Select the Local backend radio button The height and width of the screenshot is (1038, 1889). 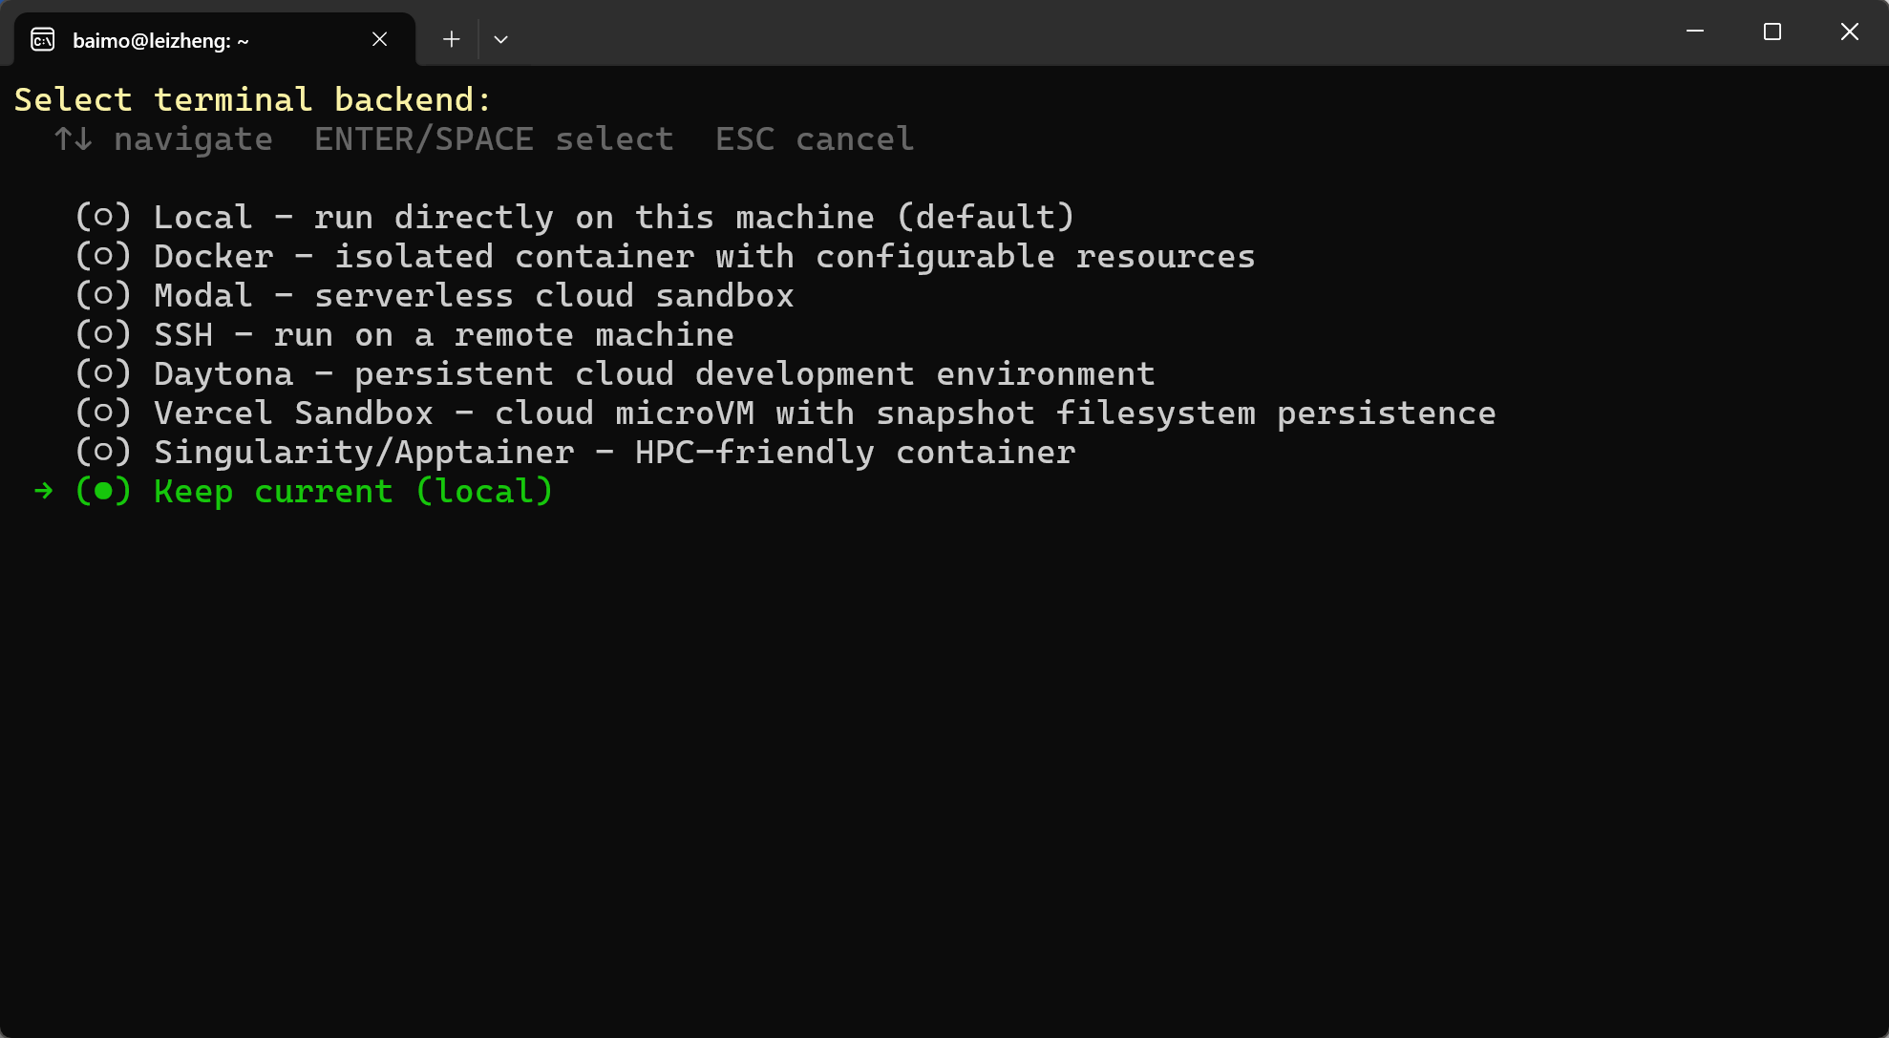click(103, 217)
